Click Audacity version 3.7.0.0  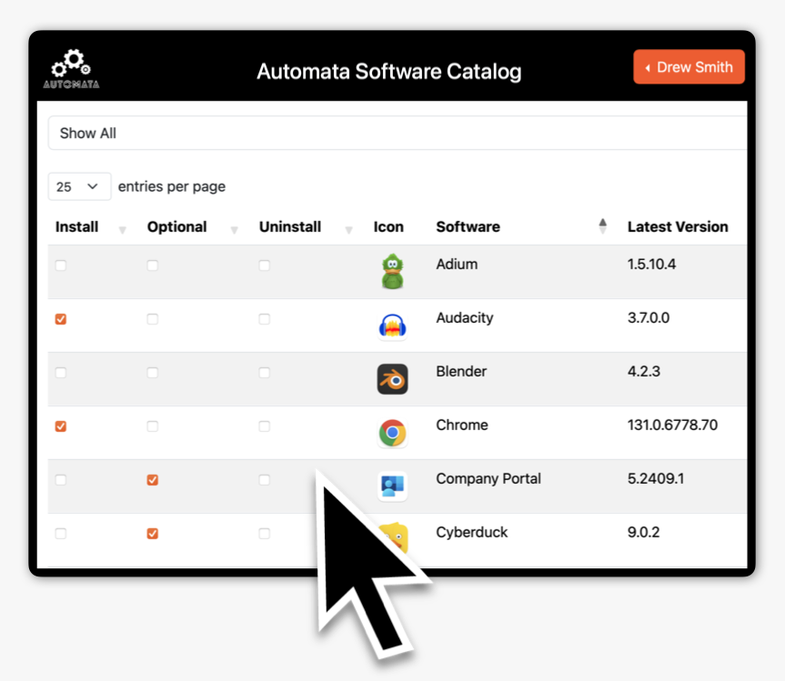[649, 317]
